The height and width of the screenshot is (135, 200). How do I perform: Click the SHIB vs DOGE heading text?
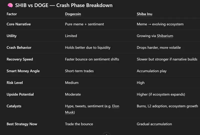pyautogui.click(x=64, y=5)
